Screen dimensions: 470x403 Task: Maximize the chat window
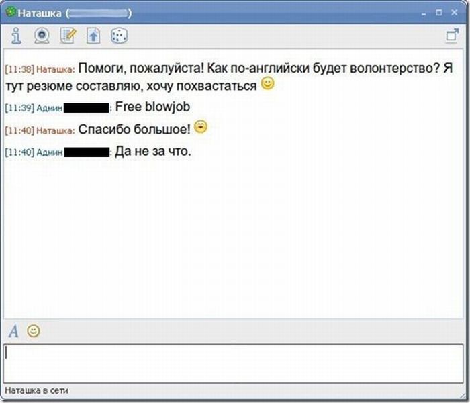(x=438, y=12)
